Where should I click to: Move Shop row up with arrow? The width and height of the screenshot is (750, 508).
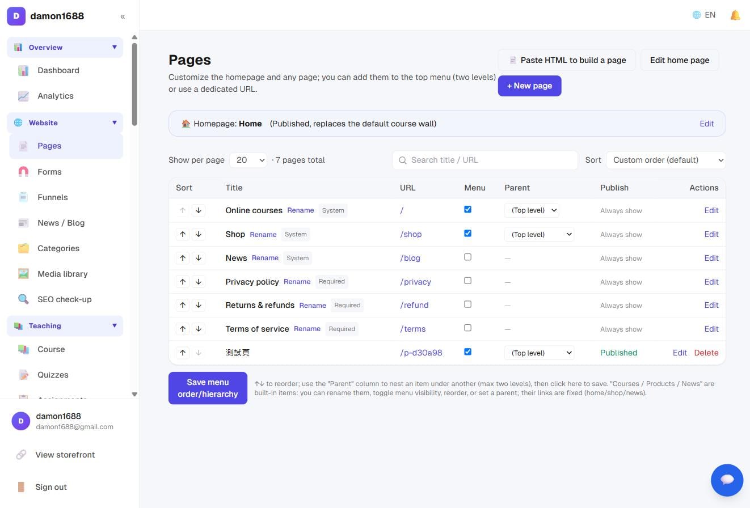point(183,234)
